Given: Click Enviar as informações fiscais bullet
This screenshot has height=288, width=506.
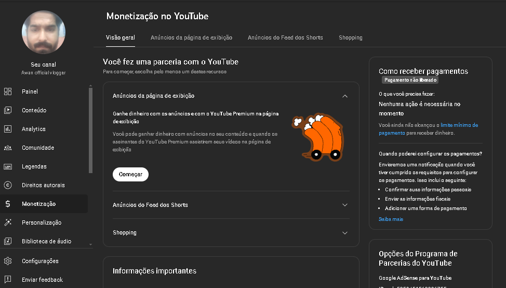Looking at the screenshot, I should pyautogui.click(x=418, y=199).
